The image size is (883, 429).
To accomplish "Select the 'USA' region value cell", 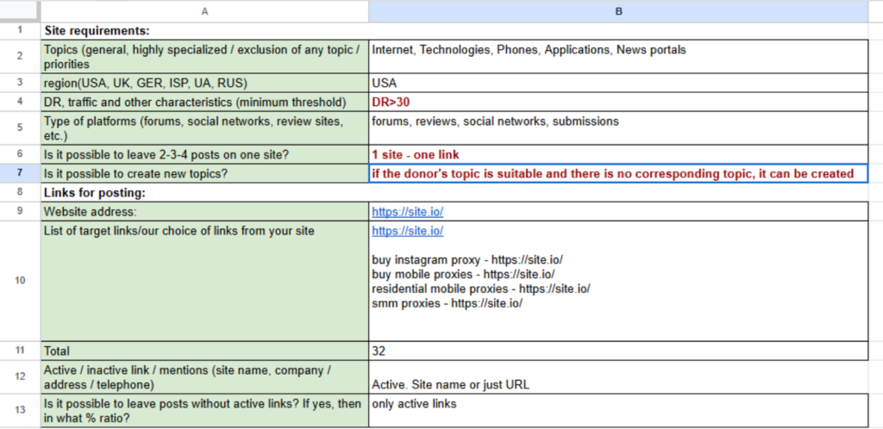I will (x=618, y=84).
